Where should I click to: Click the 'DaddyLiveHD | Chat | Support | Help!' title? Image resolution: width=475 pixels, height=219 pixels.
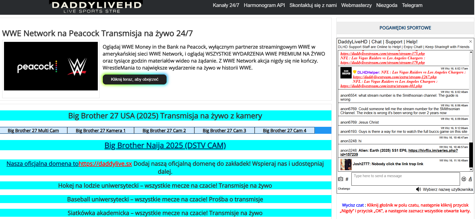pyautogui.click(x=378, y=42)
